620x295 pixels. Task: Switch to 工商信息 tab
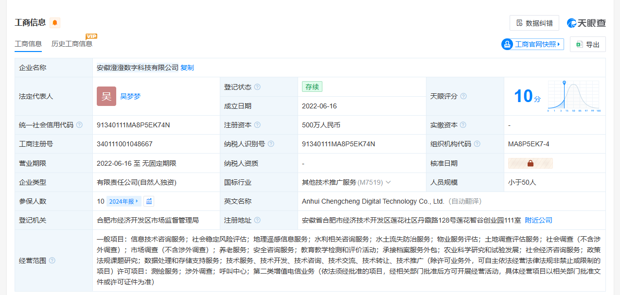[28, 44]
